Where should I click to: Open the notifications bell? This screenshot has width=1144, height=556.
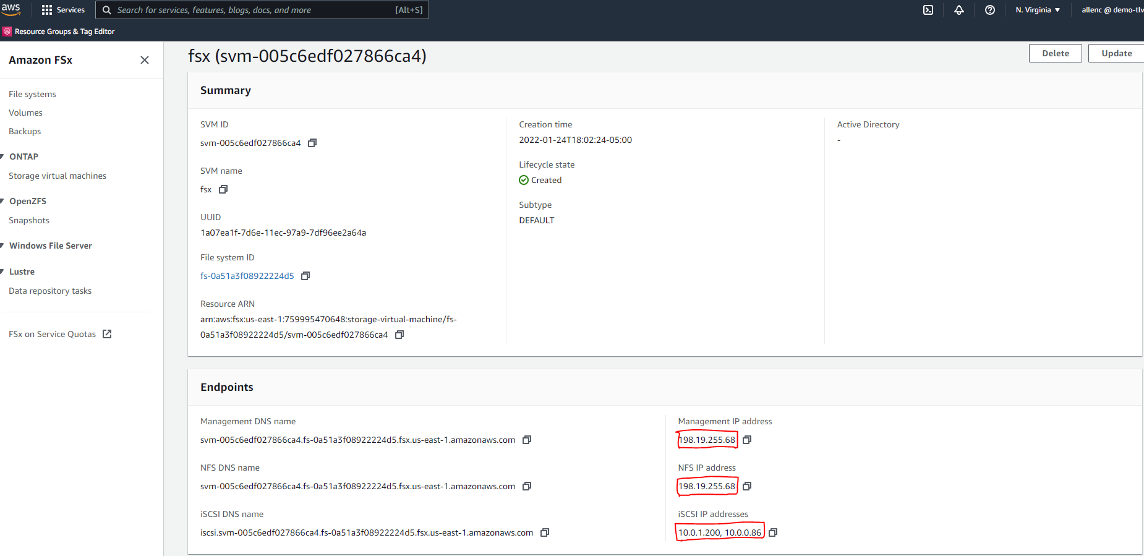pos(959,10)
